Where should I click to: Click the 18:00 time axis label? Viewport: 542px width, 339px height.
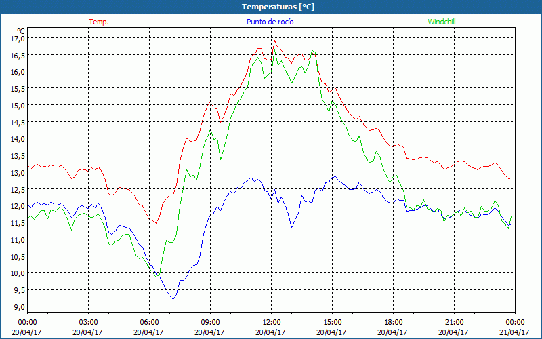[393, 323]
